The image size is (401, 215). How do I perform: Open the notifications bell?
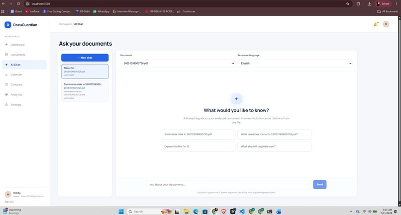click(x=376, y=24)
